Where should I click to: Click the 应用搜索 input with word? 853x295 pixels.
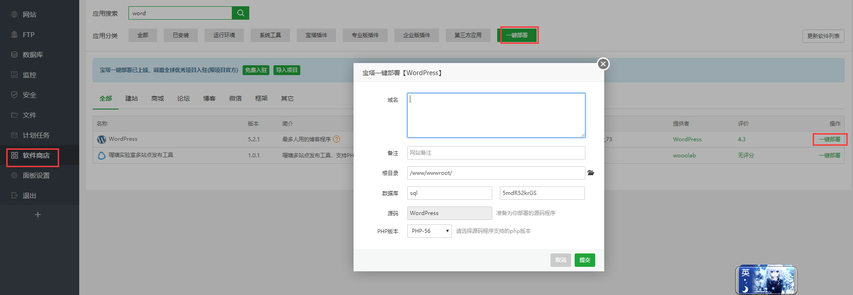180,13
